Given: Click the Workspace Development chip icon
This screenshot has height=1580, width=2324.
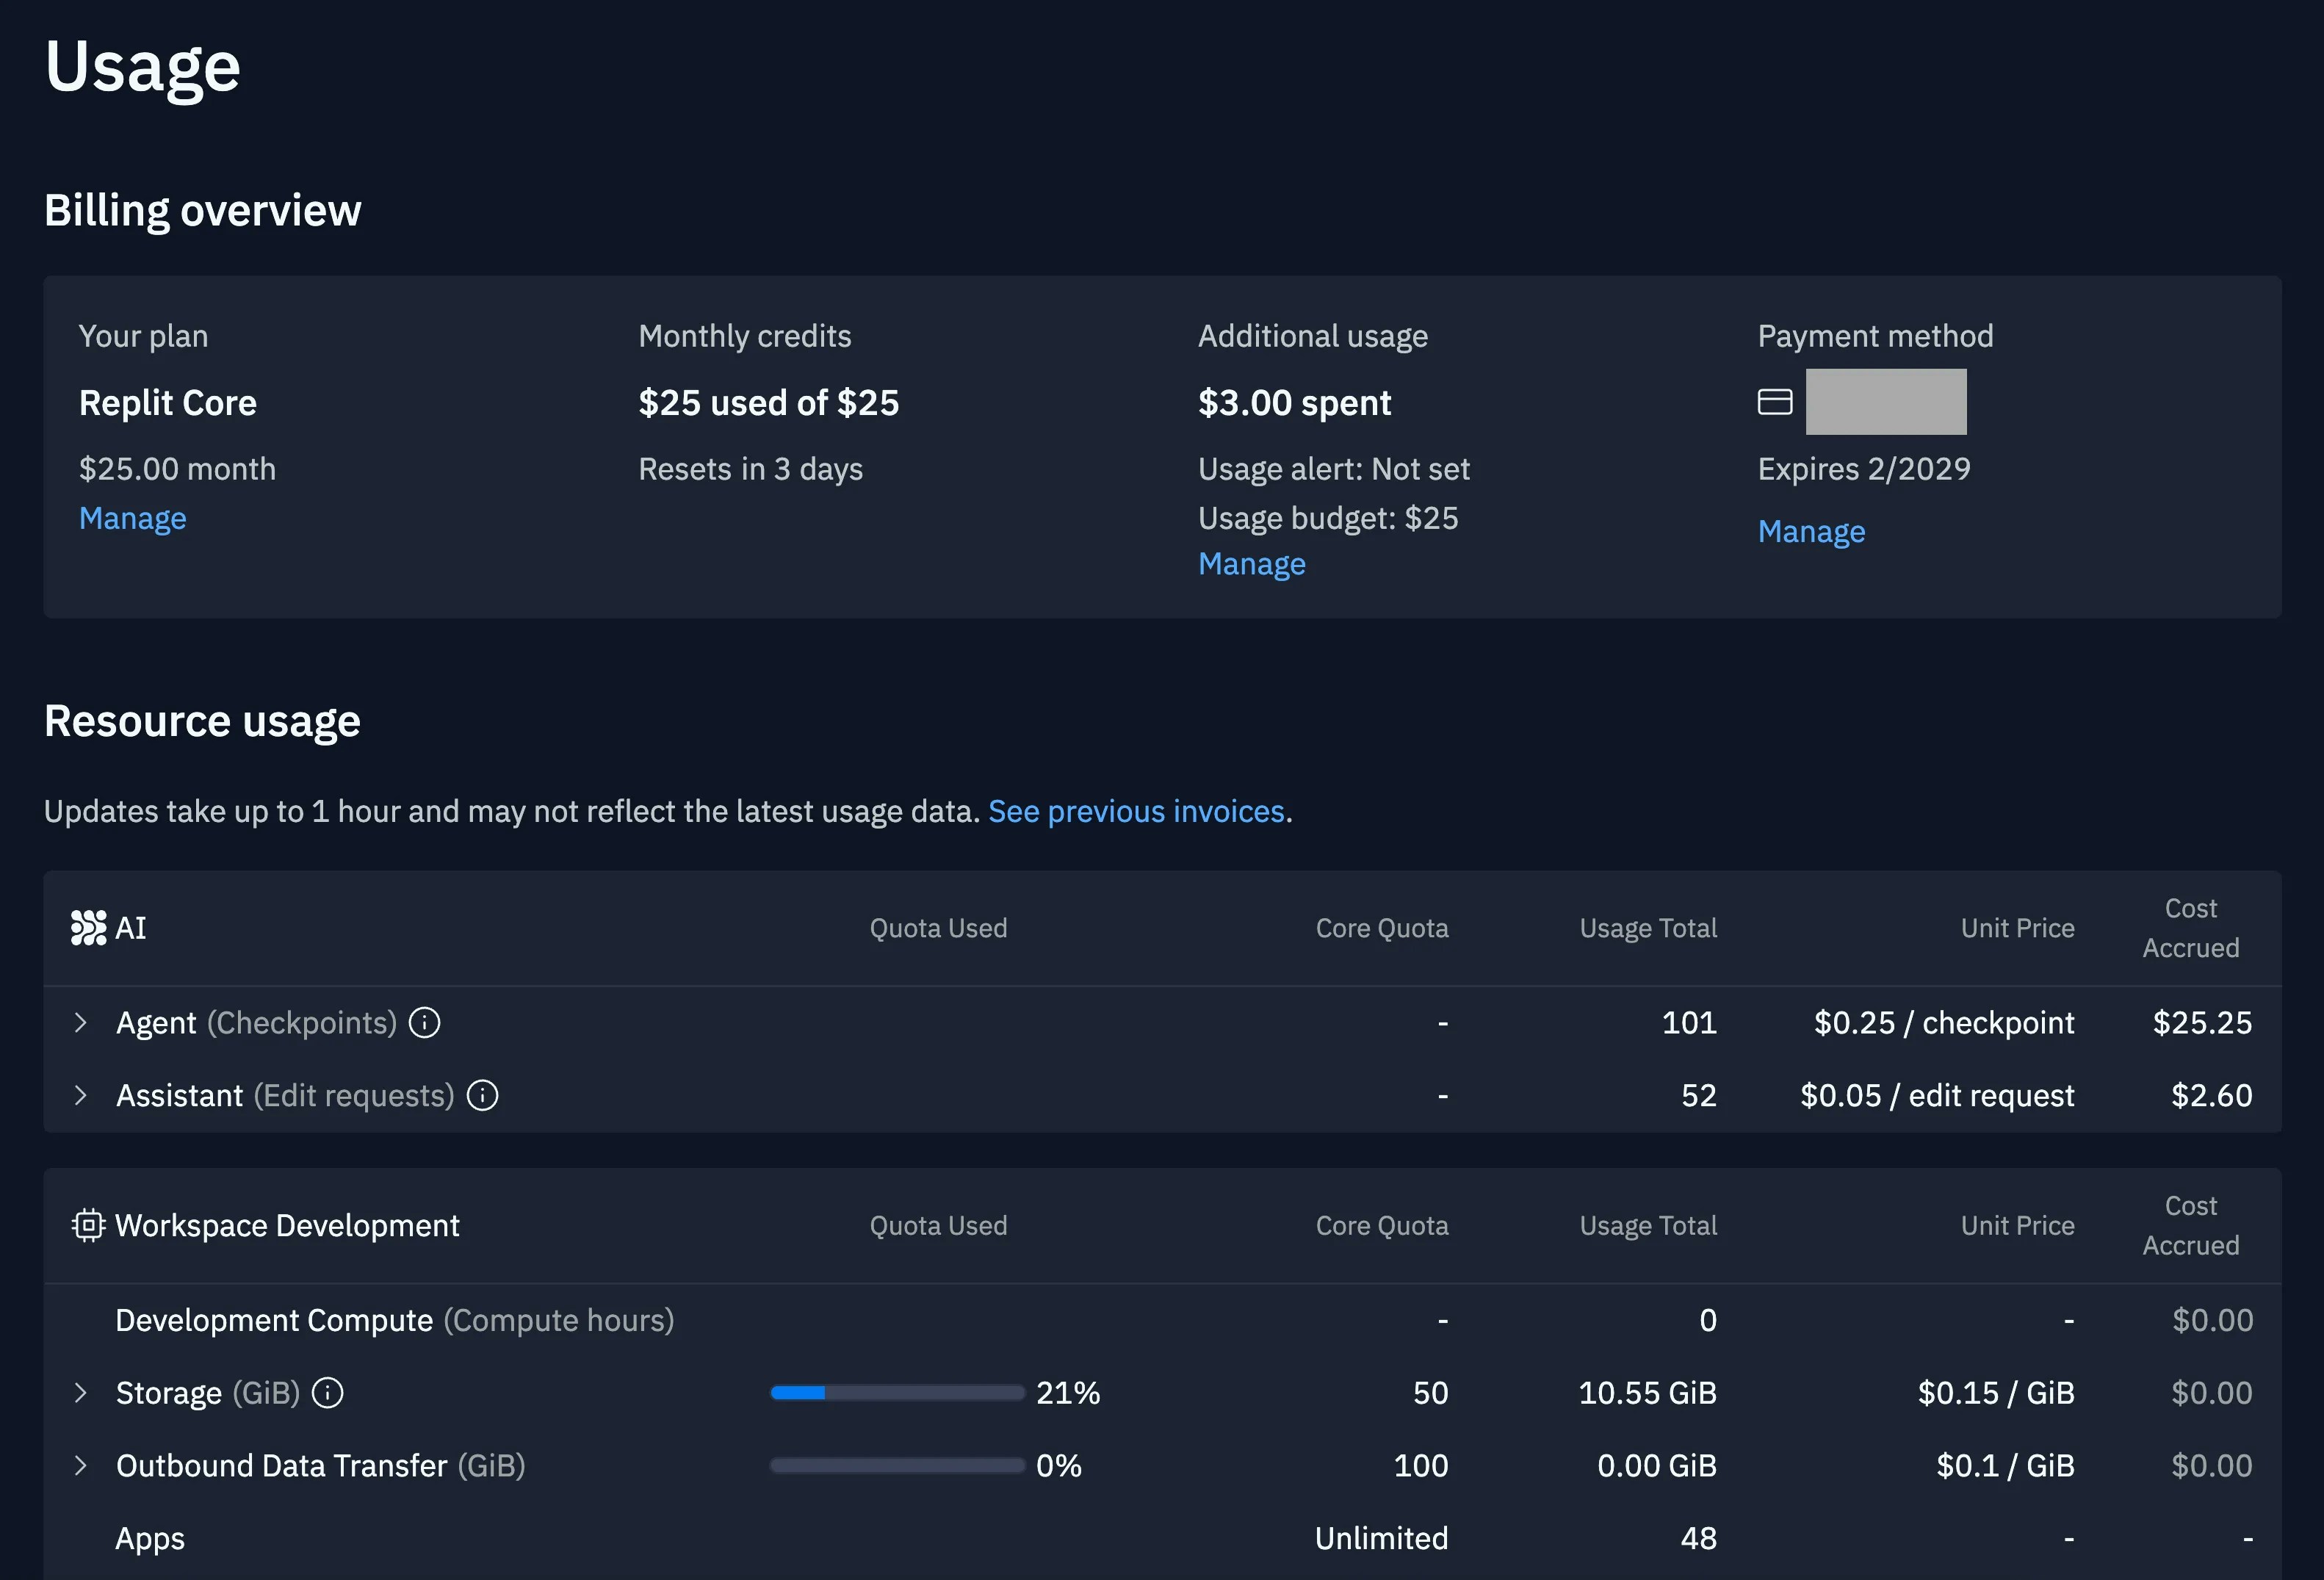Looking at the screenshot, I should [x=88, y=1225].
